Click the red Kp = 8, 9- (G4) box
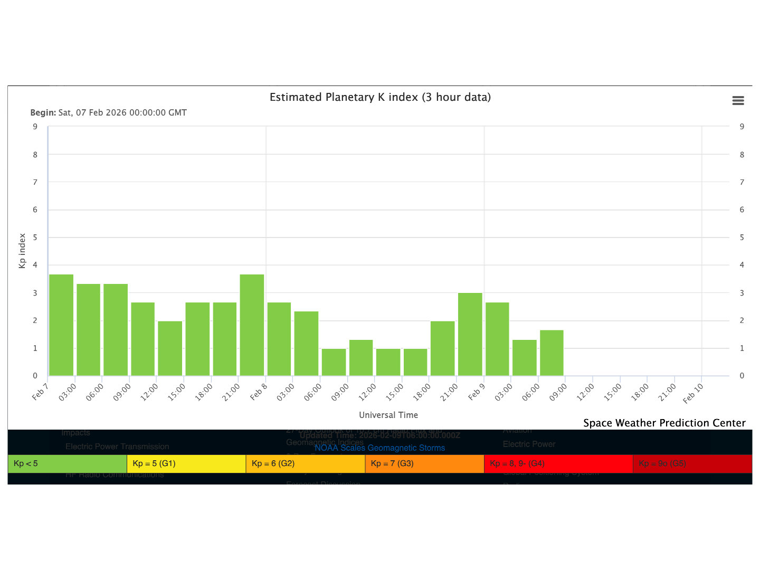The height and width of the screenshot is (570, 760). (558, 464)
